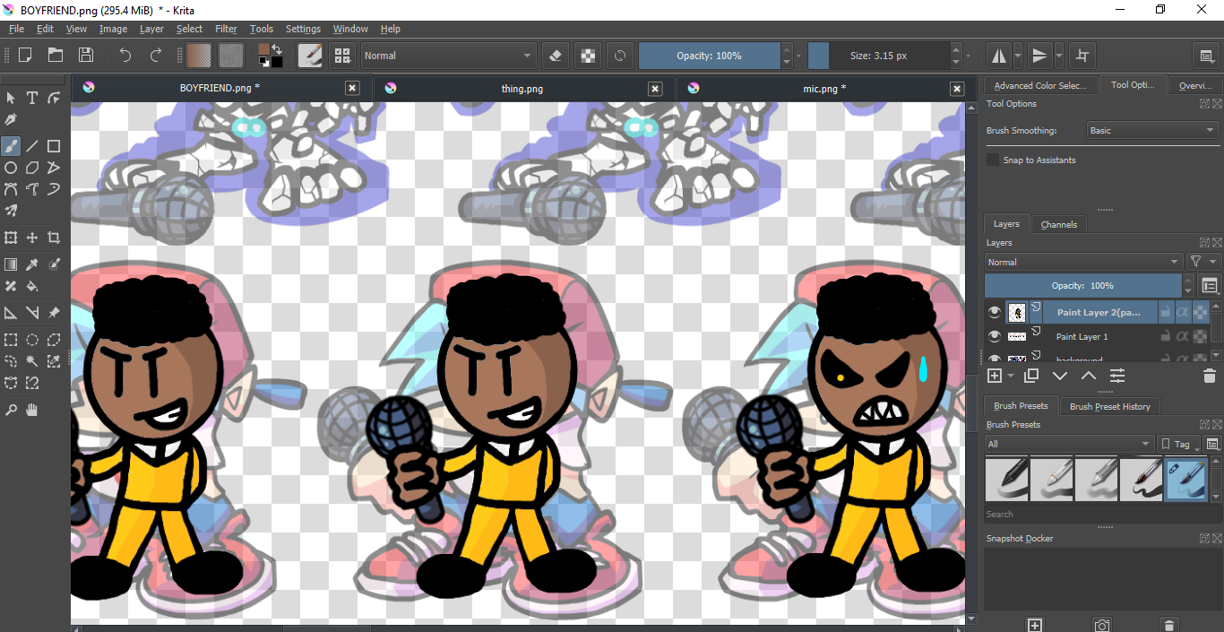Toggle preserve alpha in toolbar

click(587, 56)
